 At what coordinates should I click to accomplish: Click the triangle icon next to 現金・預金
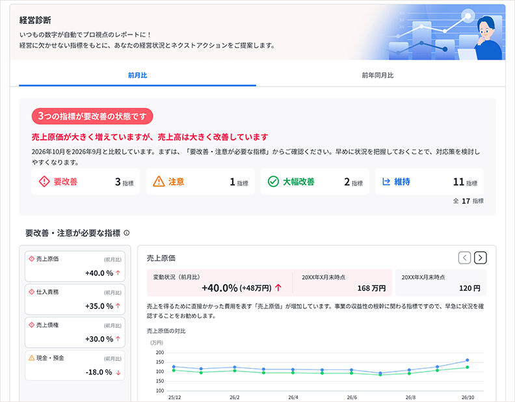click(x=31, y=358)
